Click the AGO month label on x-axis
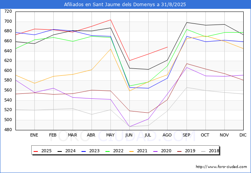The height and width of the screenshot is (173, 251). 167,135
